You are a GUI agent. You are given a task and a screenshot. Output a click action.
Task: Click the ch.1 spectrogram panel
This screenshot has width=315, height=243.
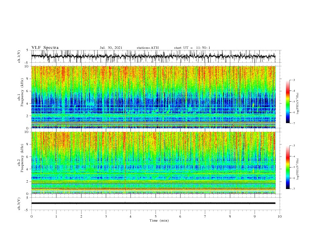point(154,97)
